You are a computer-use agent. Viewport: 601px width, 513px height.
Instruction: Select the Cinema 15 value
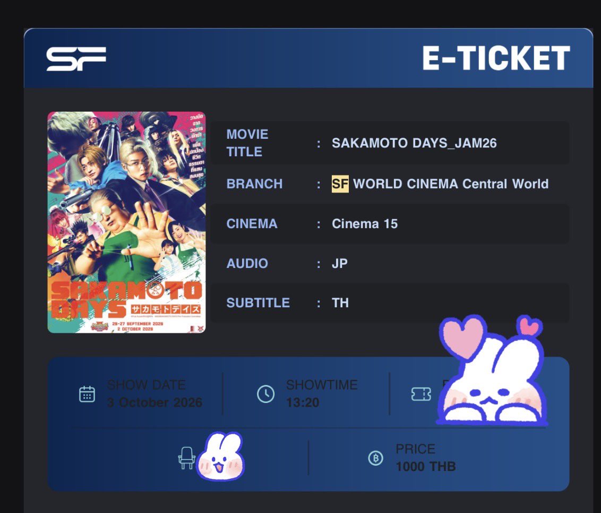point(365,224)
